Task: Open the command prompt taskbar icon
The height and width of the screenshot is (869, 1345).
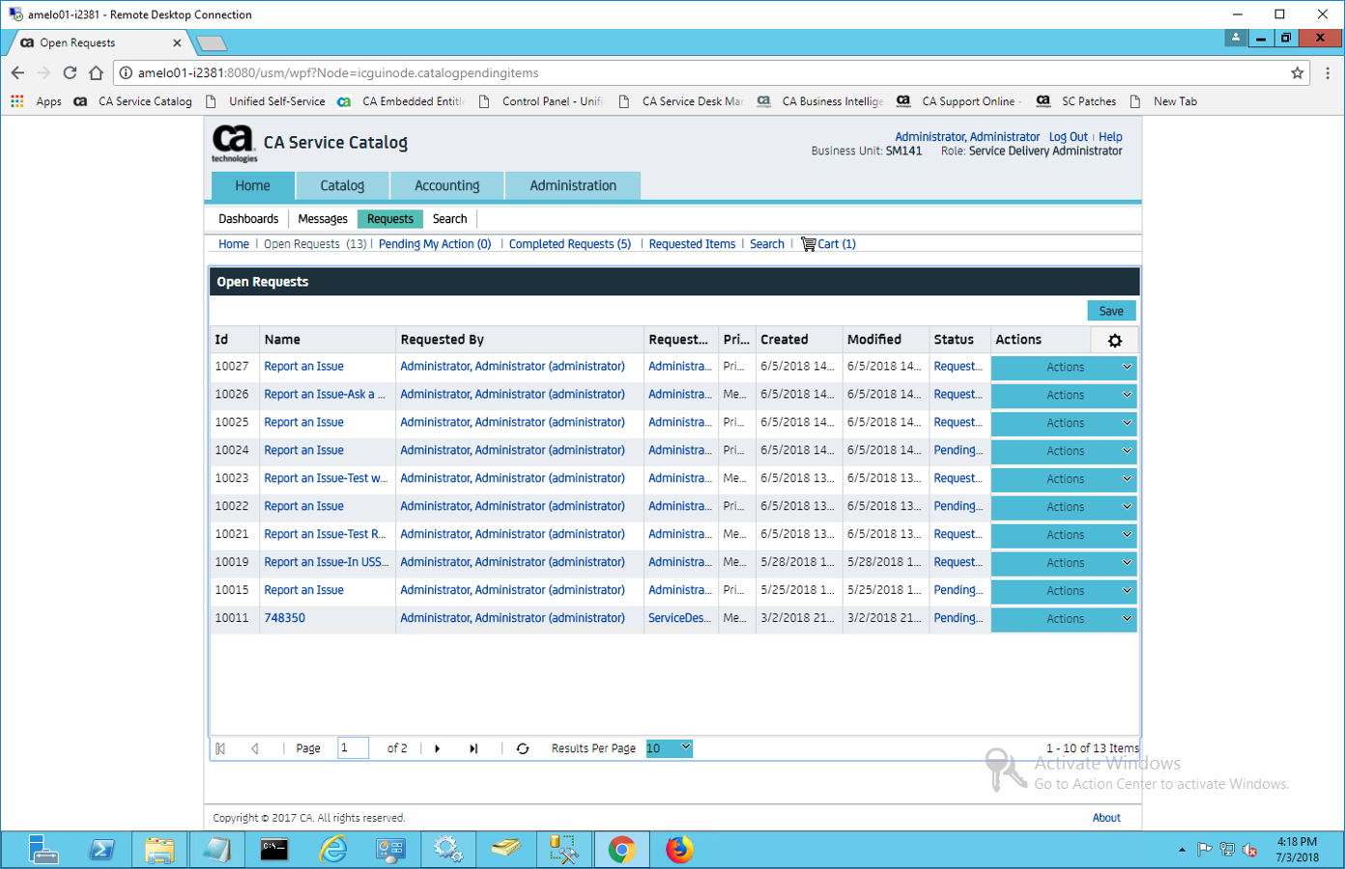Action: pyautogui.click(x=274, y=850)
